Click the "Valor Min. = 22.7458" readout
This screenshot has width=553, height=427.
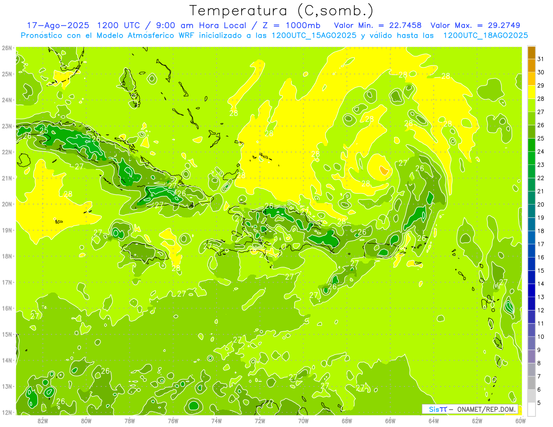378,25
